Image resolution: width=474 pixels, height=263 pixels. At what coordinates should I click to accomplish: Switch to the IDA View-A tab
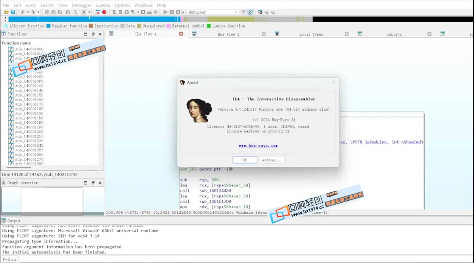click(146, 34)
